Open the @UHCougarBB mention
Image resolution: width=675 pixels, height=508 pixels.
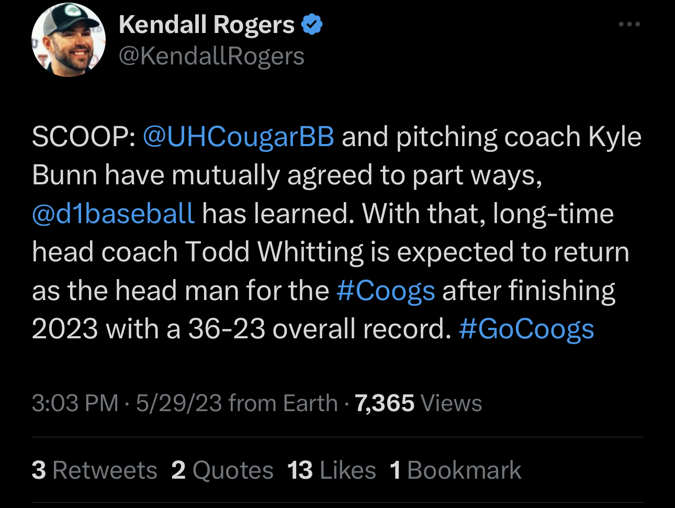point(238,137)
